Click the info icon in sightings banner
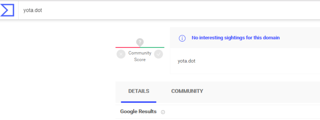This screenshot has width=320, height=120. click(x=182, y=38)
